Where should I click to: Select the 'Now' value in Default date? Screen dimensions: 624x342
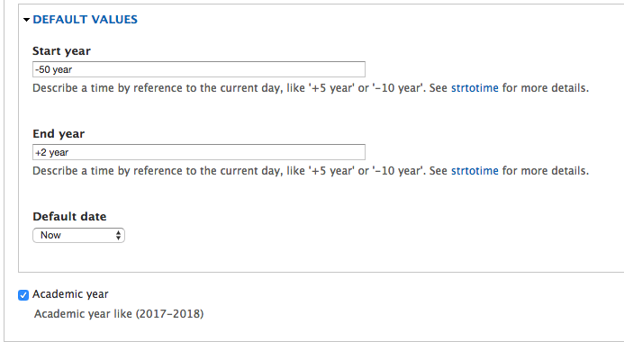pos(51,235)
